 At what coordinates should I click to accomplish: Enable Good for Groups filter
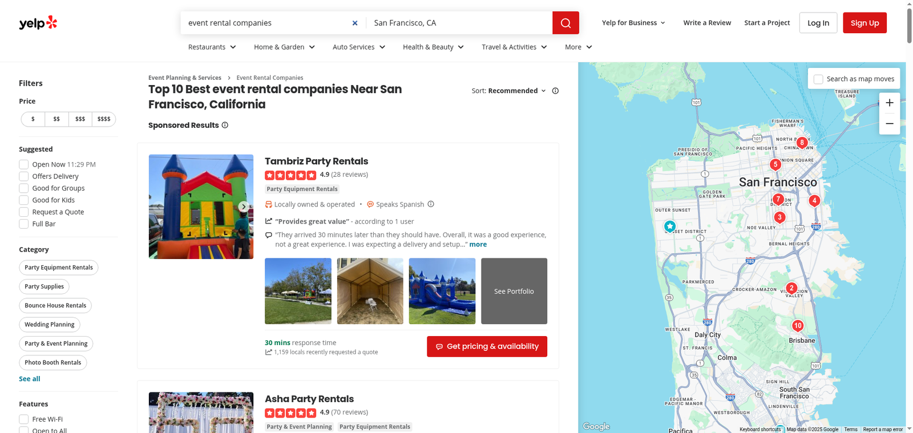(24, 188)
